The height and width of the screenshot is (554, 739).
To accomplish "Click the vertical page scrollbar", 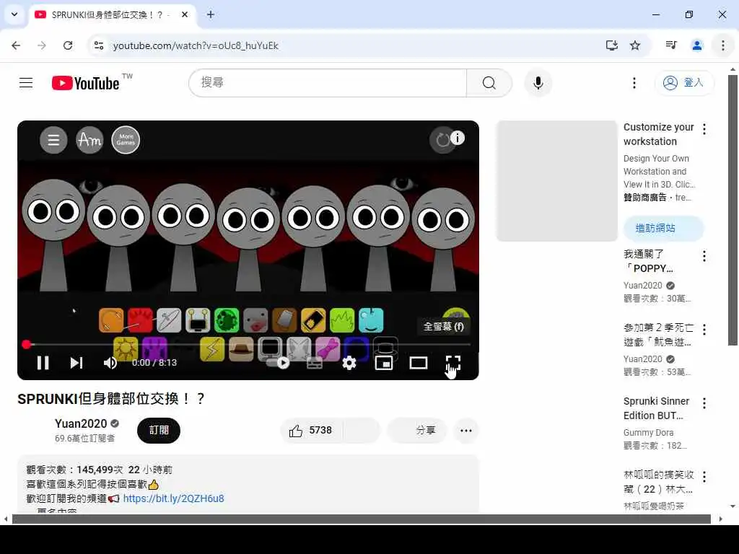I will (733, 210).
